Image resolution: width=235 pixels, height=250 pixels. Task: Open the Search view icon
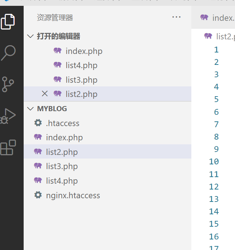tap(8, 52)
